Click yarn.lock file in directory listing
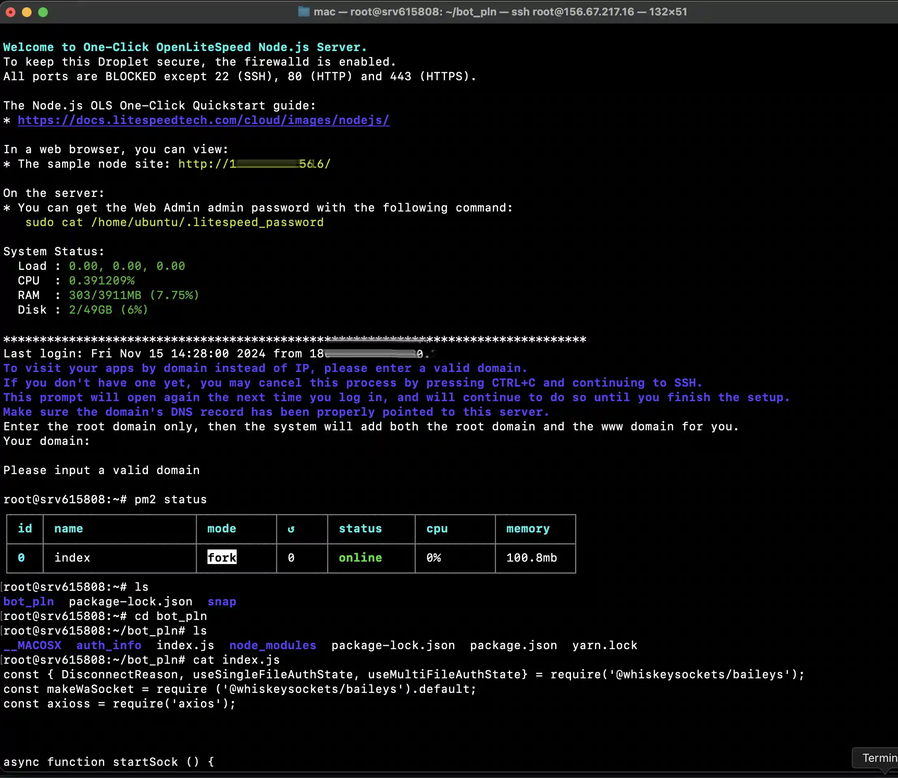The width and height of the screenshot is (898, 778). tap(605, 645)
